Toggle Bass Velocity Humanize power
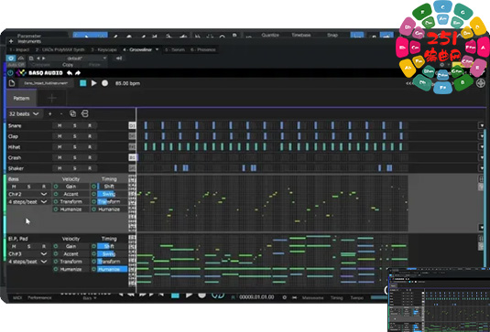 point(56,209)
